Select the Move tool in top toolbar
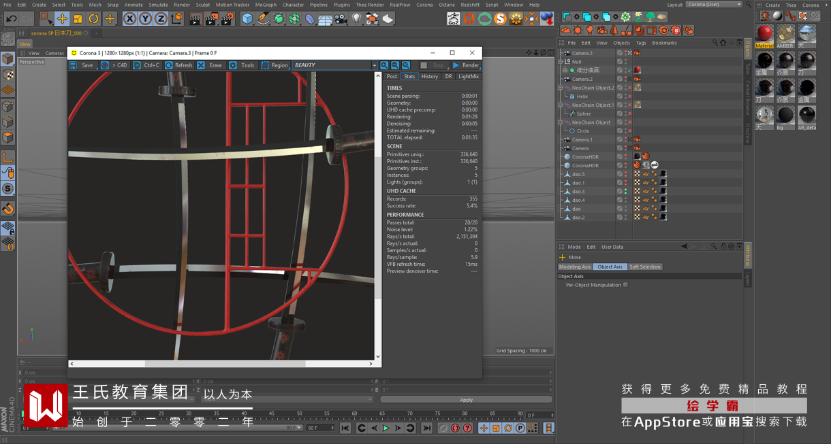 click(62, 19)
